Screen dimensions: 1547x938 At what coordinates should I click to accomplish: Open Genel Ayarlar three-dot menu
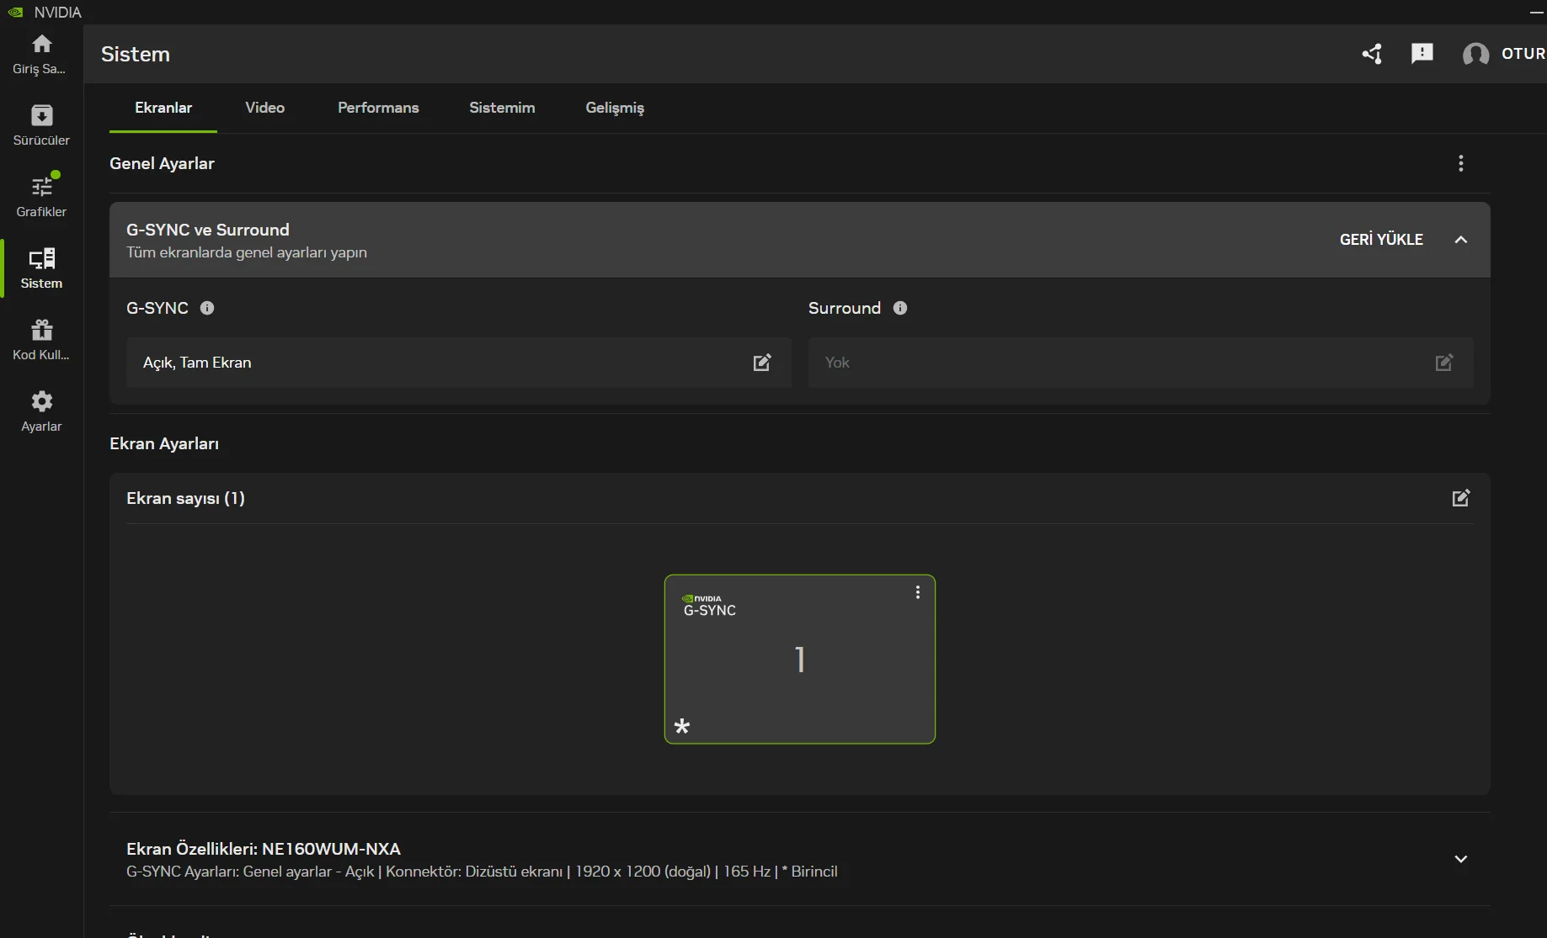(1461, 163)
